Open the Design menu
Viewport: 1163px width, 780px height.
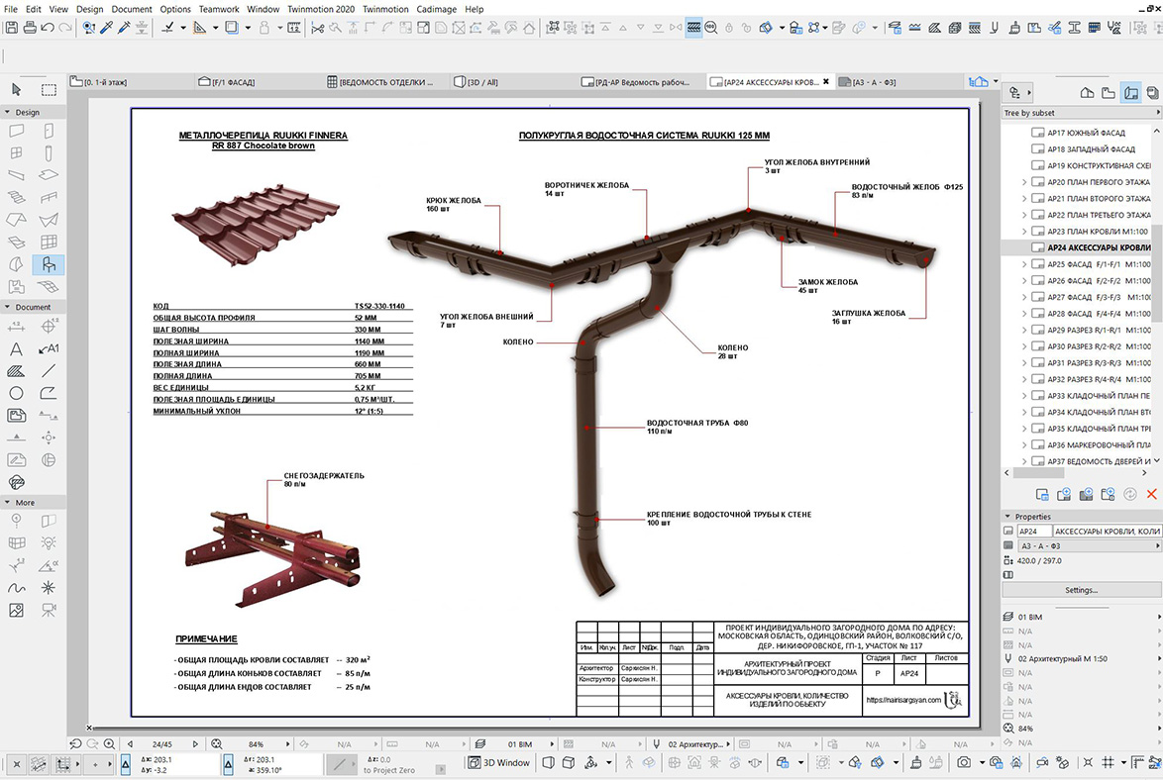90,9
